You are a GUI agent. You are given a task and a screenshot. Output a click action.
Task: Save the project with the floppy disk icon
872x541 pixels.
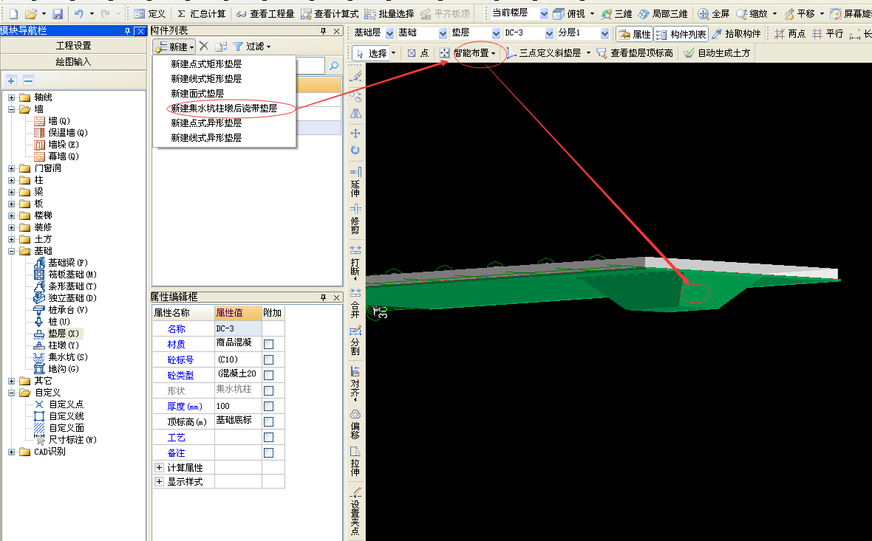(58, 13)
